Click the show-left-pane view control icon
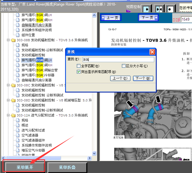 (170, 9)
